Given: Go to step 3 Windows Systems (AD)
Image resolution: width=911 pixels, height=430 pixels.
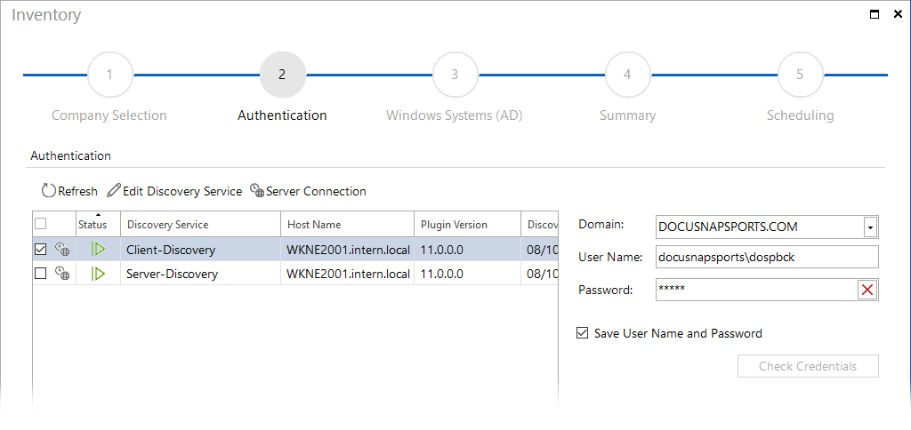Looking at the screenshot, I should tap(455, 75).
